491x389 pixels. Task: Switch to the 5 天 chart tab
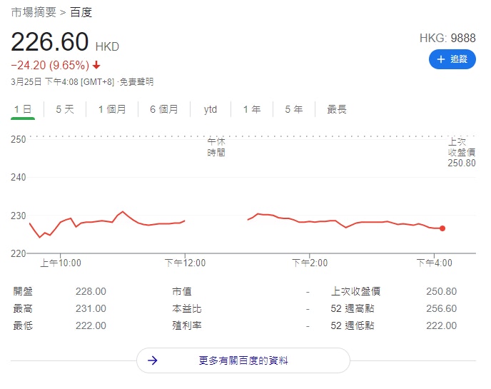pos(65,109)
